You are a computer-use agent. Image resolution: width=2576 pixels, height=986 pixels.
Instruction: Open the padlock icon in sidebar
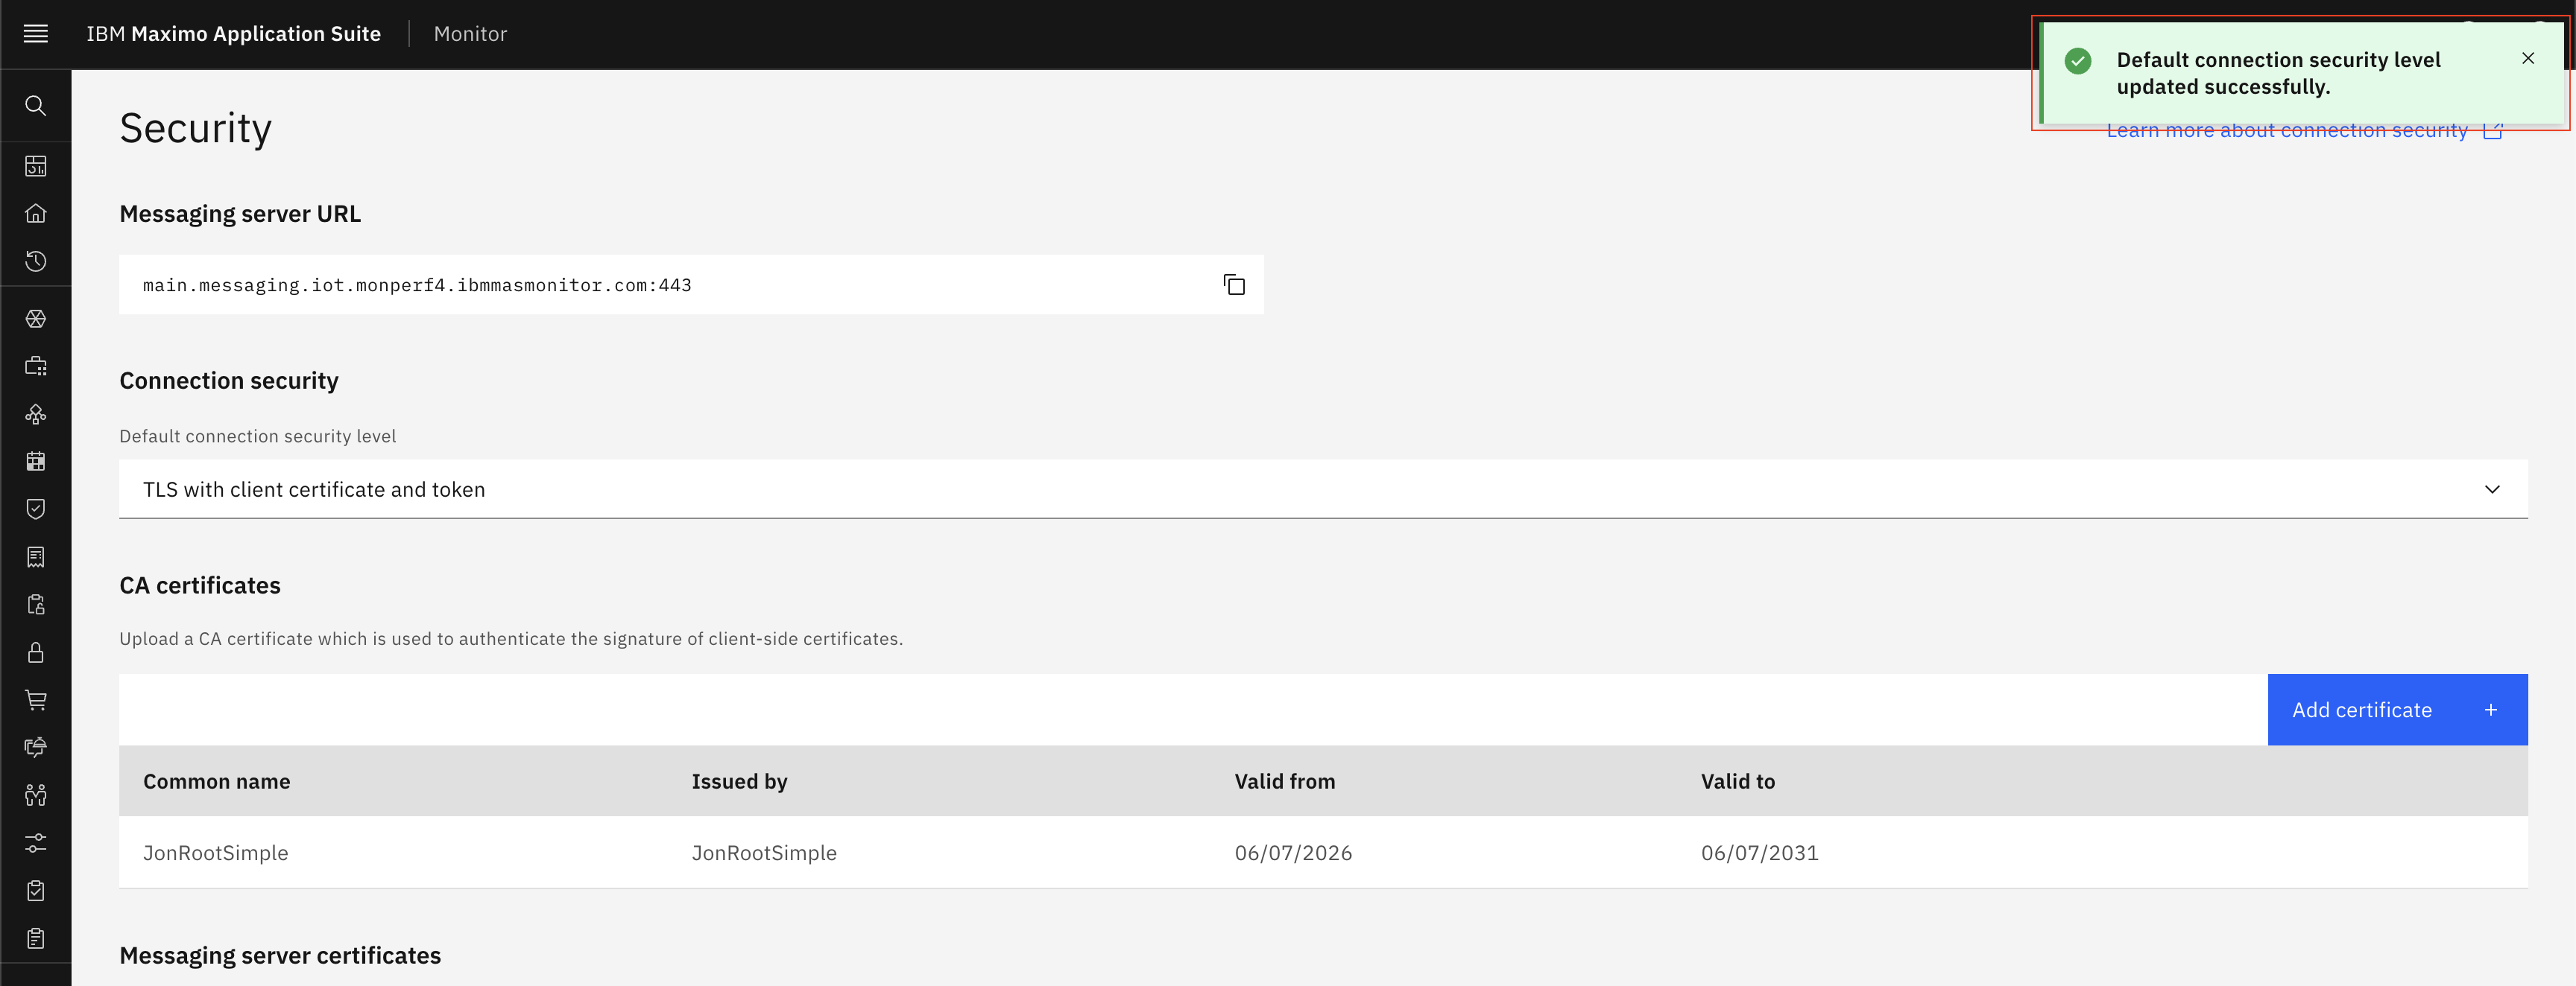36,652
